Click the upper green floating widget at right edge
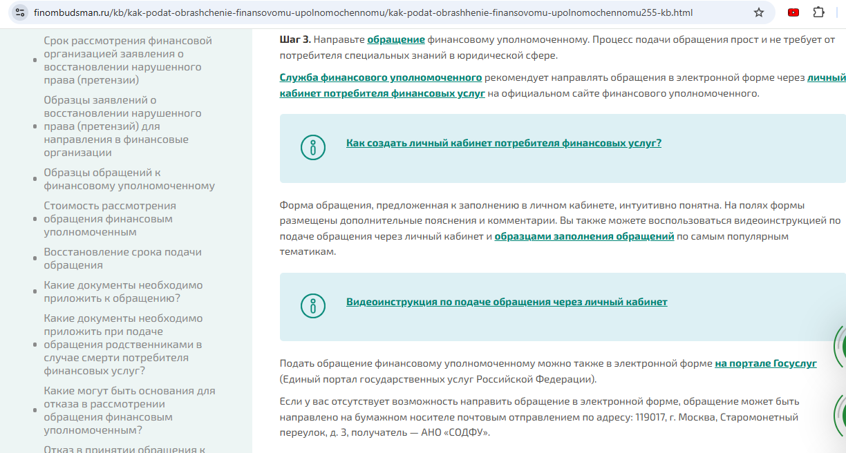Screen dimensions: 846x453 tap(840, 347)
